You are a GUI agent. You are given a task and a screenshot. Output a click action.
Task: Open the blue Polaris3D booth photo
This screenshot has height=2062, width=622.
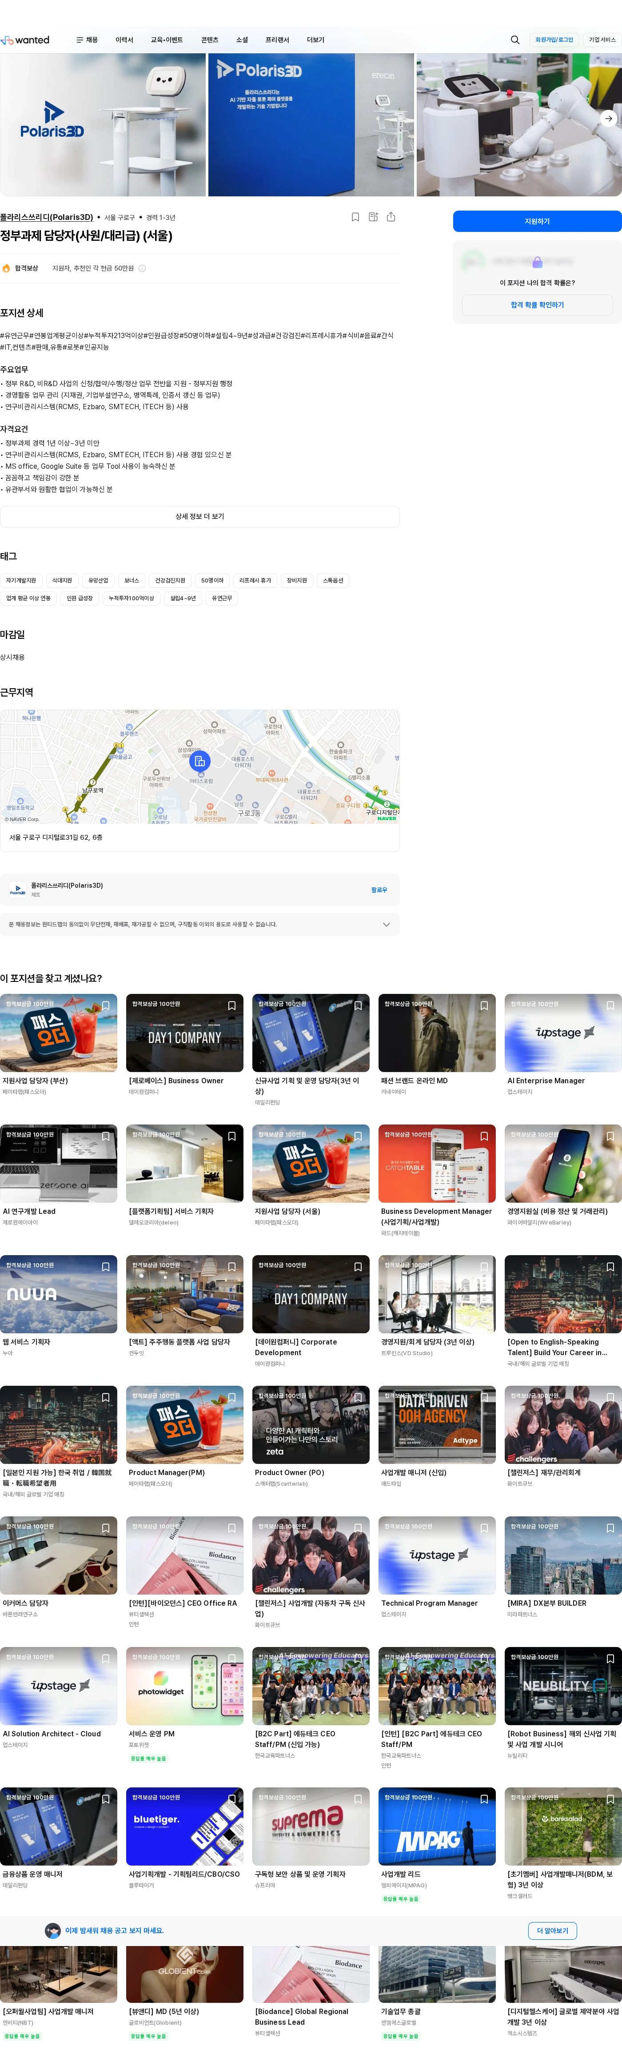[x=311, y=125]
